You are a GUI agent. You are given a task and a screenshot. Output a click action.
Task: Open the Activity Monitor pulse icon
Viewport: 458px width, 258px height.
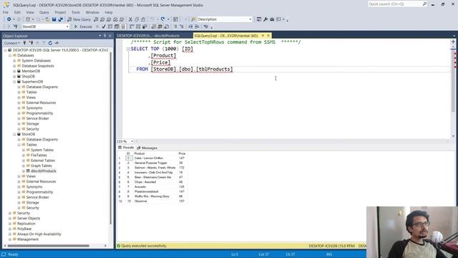tap(57, 43)
